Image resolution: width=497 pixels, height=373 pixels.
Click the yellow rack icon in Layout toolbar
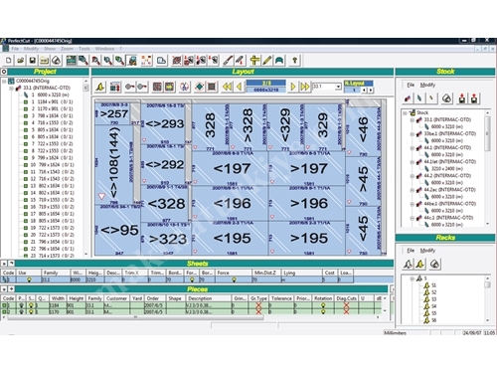click(100, 87)
